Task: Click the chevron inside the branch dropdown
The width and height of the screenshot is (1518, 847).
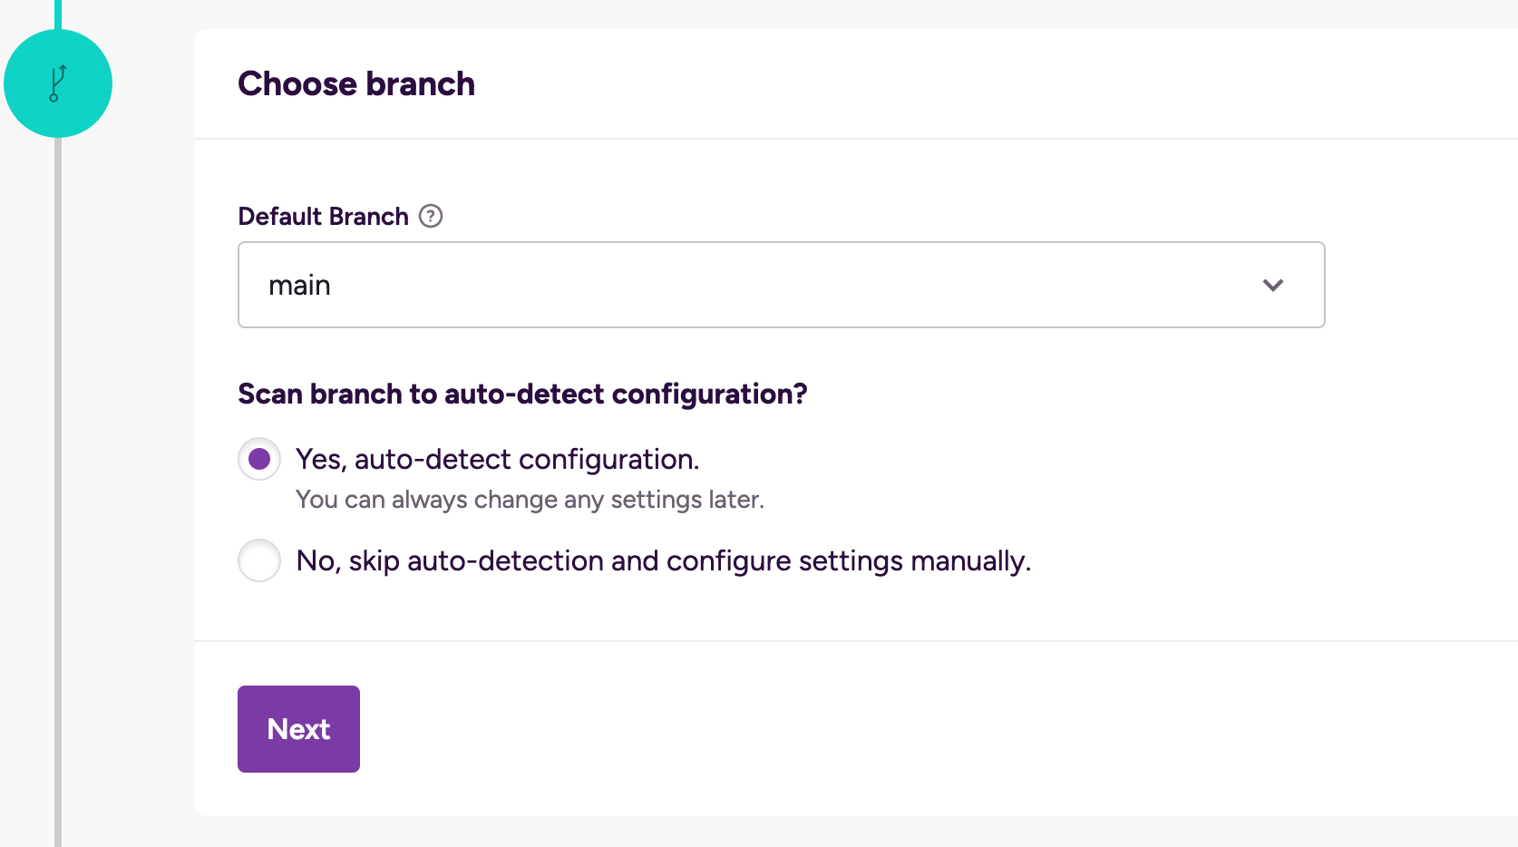Action: 1273,285
